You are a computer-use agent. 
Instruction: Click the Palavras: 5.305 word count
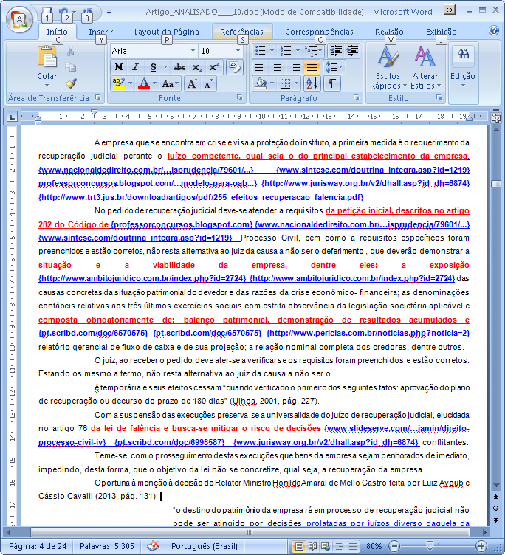[107, 546]
